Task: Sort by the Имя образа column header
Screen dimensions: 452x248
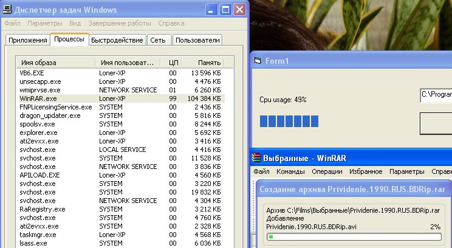Action: 56,63
